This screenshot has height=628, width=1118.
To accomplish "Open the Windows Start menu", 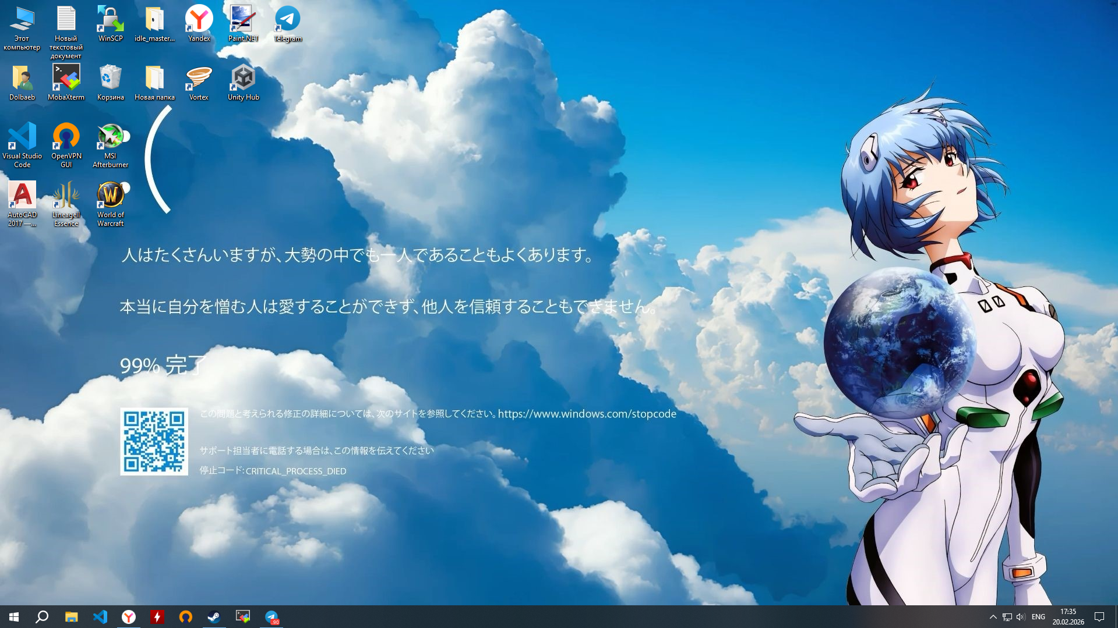I will 14,617.
